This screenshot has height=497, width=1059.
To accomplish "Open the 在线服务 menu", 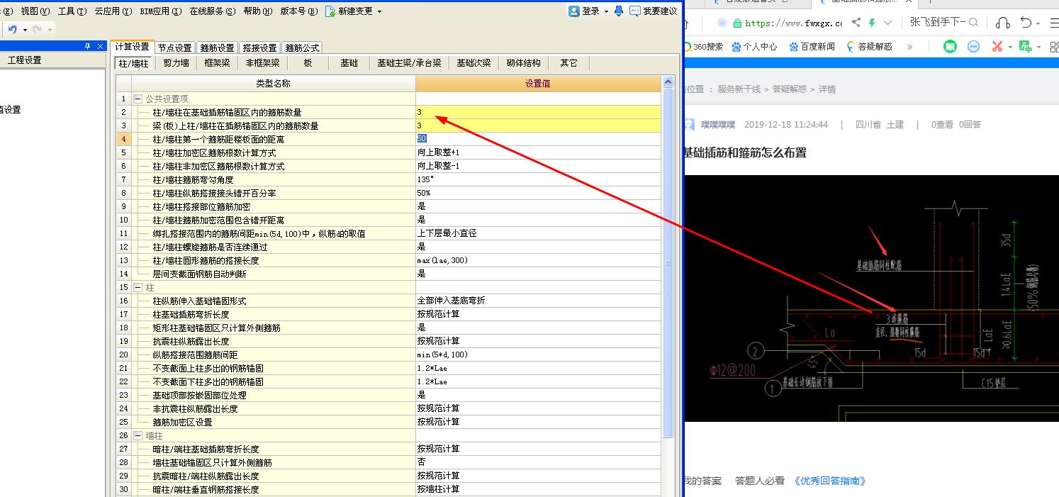I will [x=212, y=11].
